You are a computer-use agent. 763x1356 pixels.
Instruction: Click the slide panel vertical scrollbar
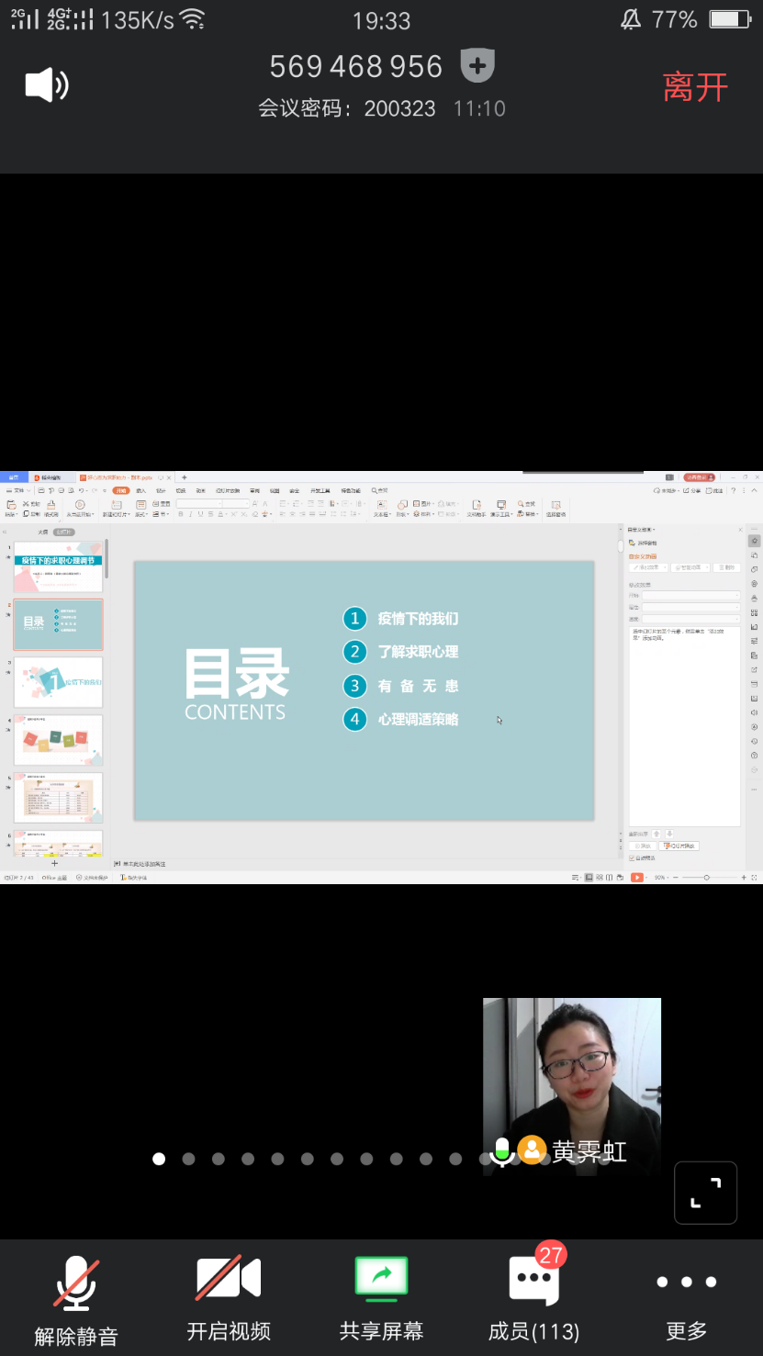tap(107, 559)
